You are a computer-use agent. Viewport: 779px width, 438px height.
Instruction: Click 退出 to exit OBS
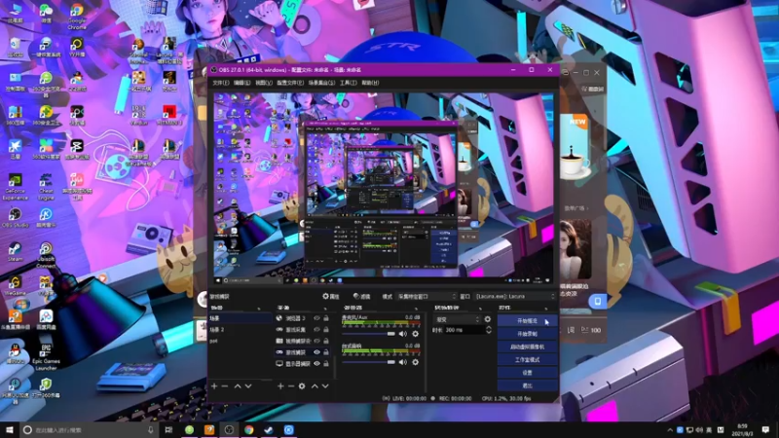pos(527,385)
